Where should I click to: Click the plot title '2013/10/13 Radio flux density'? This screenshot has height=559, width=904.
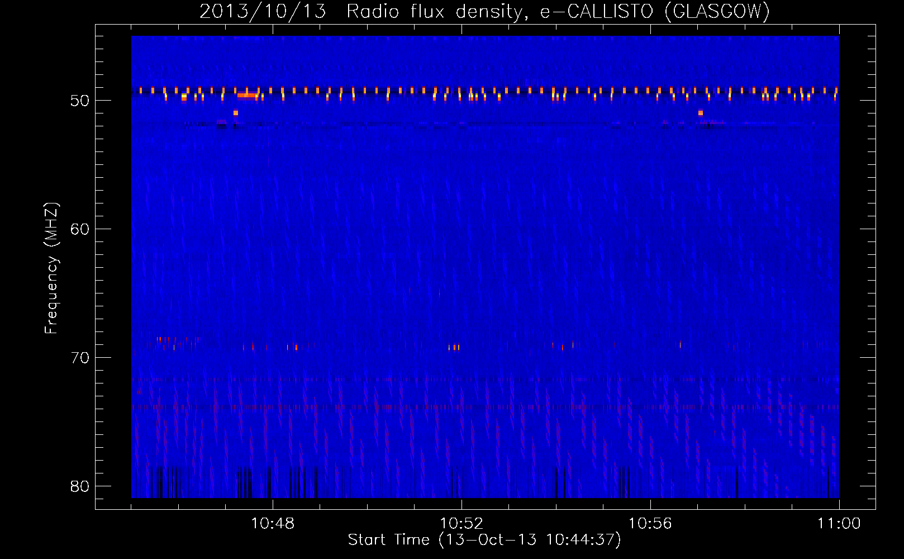(364, 12)
